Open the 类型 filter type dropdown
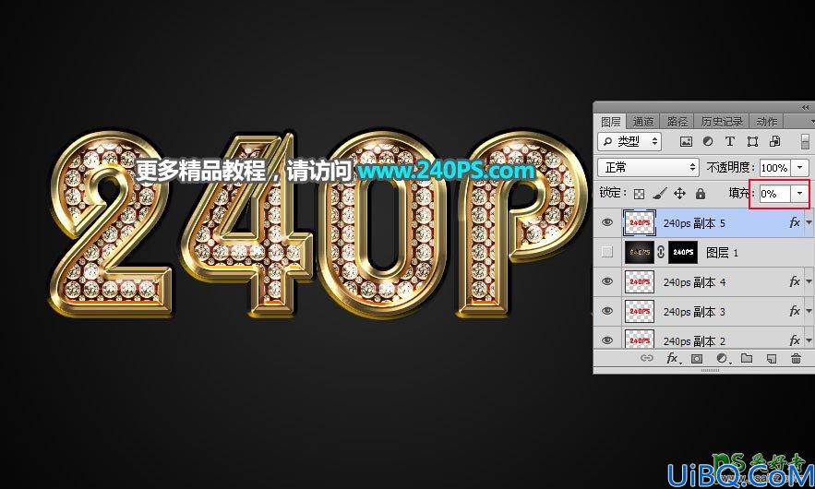Screen dimensions: 815x489 [x=630, y=141]
